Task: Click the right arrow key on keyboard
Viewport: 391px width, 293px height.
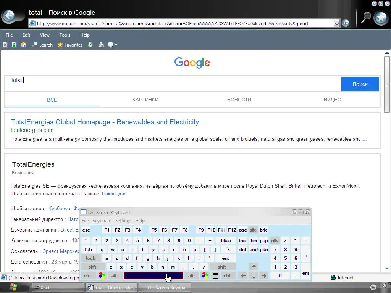Action: [264, 276]
